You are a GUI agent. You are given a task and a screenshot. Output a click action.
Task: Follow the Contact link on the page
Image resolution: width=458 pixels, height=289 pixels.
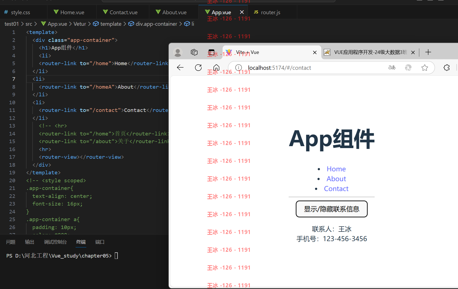[x=336, y=189]
